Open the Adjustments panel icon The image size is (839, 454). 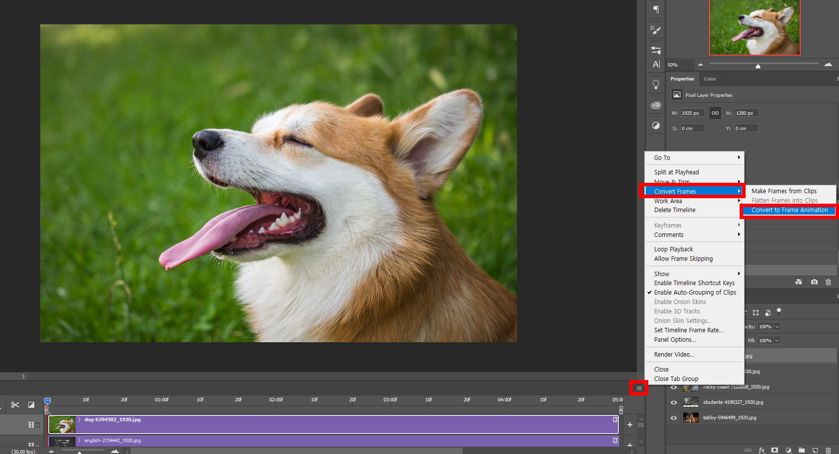(x=656, y=126)
